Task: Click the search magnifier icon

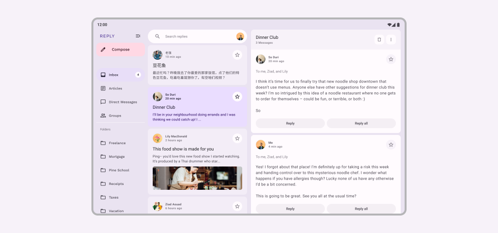Action: pos(158,36)
